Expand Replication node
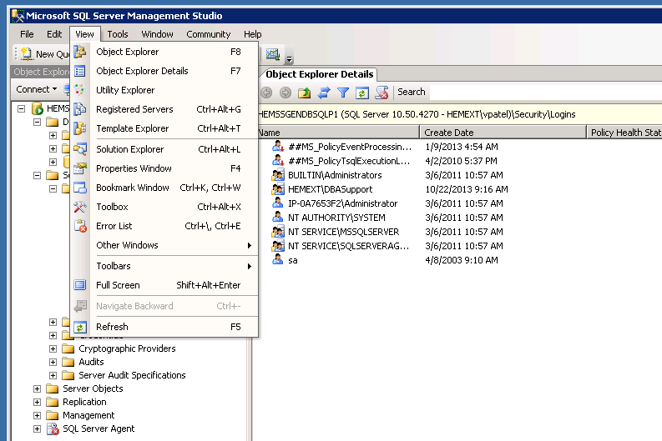662x441 pixels. point(38,402)
